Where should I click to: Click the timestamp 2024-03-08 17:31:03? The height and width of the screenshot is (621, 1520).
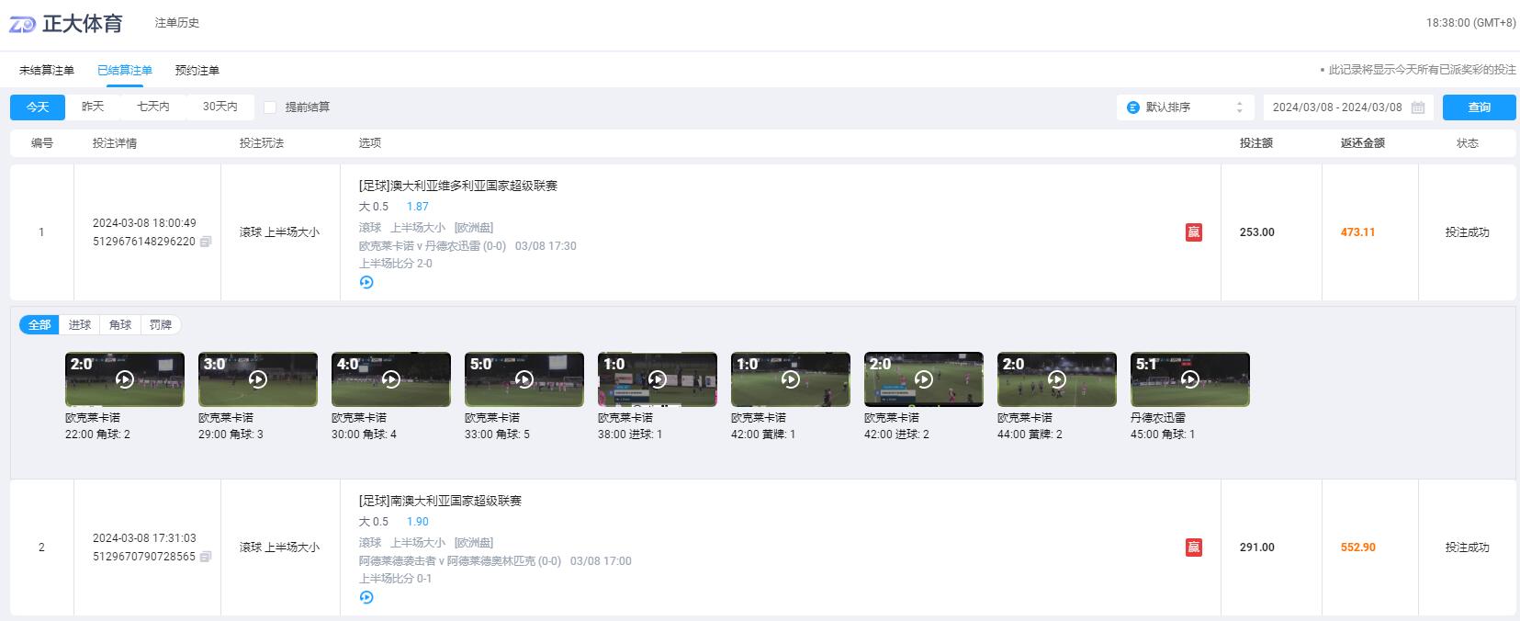[144, 538]
